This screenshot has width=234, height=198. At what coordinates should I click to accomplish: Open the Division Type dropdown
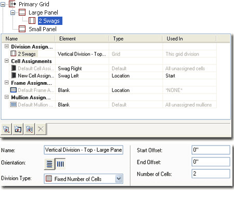pyautogui.click(x=119, y=179)
